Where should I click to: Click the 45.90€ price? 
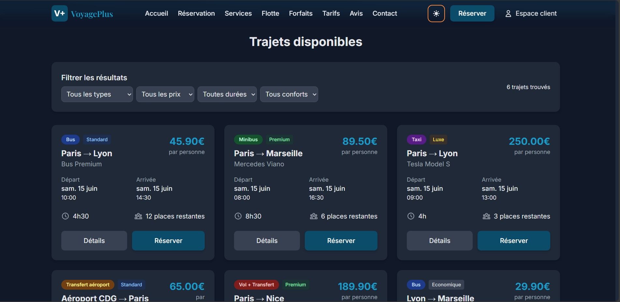187,141
